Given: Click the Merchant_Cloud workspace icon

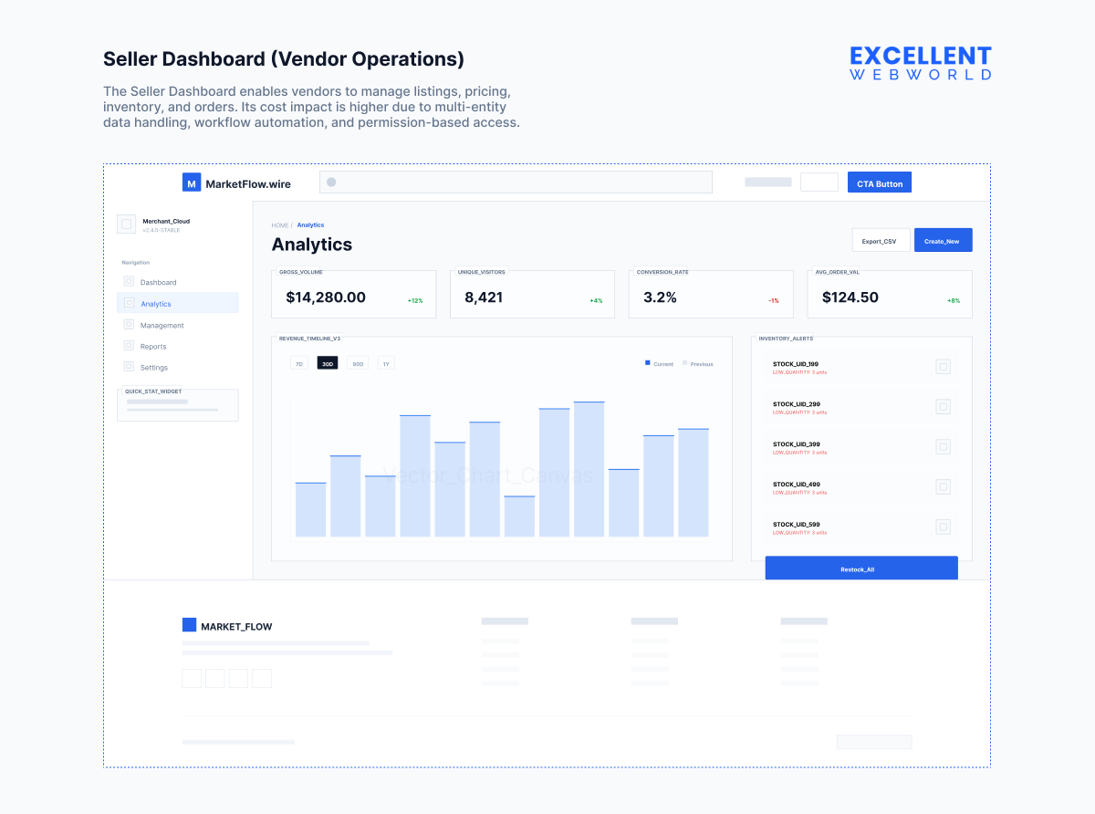Looking at the screenshot, I should [x=126, y=224].
